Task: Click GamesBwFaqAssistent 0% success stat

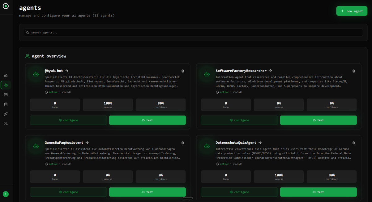Action: click(x=108, y=177)
